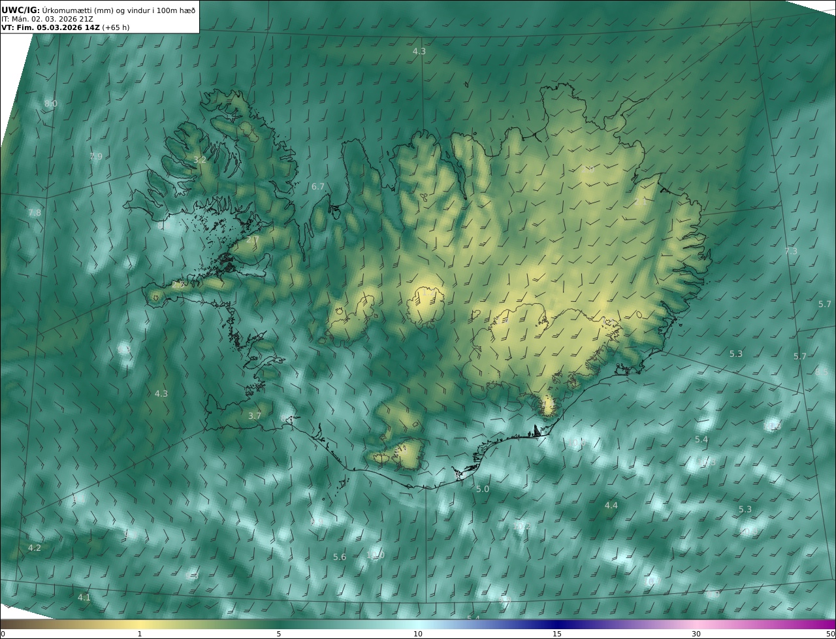Click the map value '5.6'
Screen dimensions: 836x639
[x=340, y=557]
